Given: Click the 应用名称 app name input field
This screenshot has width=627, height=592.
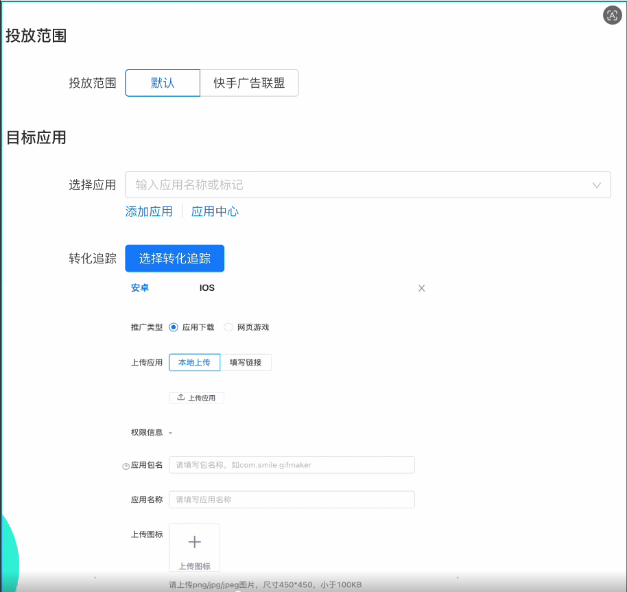Looking at the screenshot, I should (x=292, y=499).
